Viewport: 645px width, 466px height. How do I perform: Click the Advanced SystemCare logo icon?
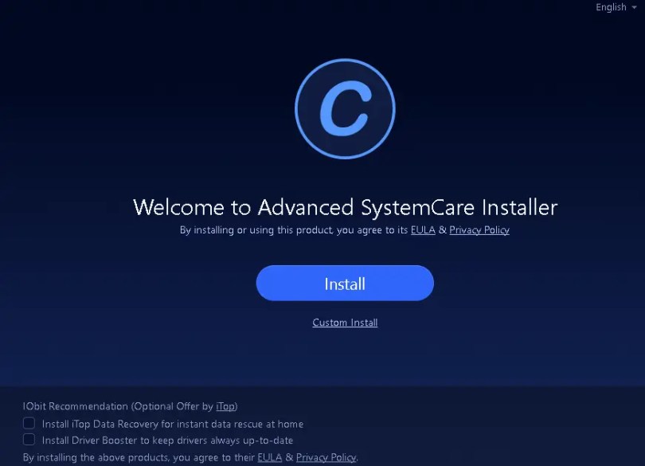[345, 108]
